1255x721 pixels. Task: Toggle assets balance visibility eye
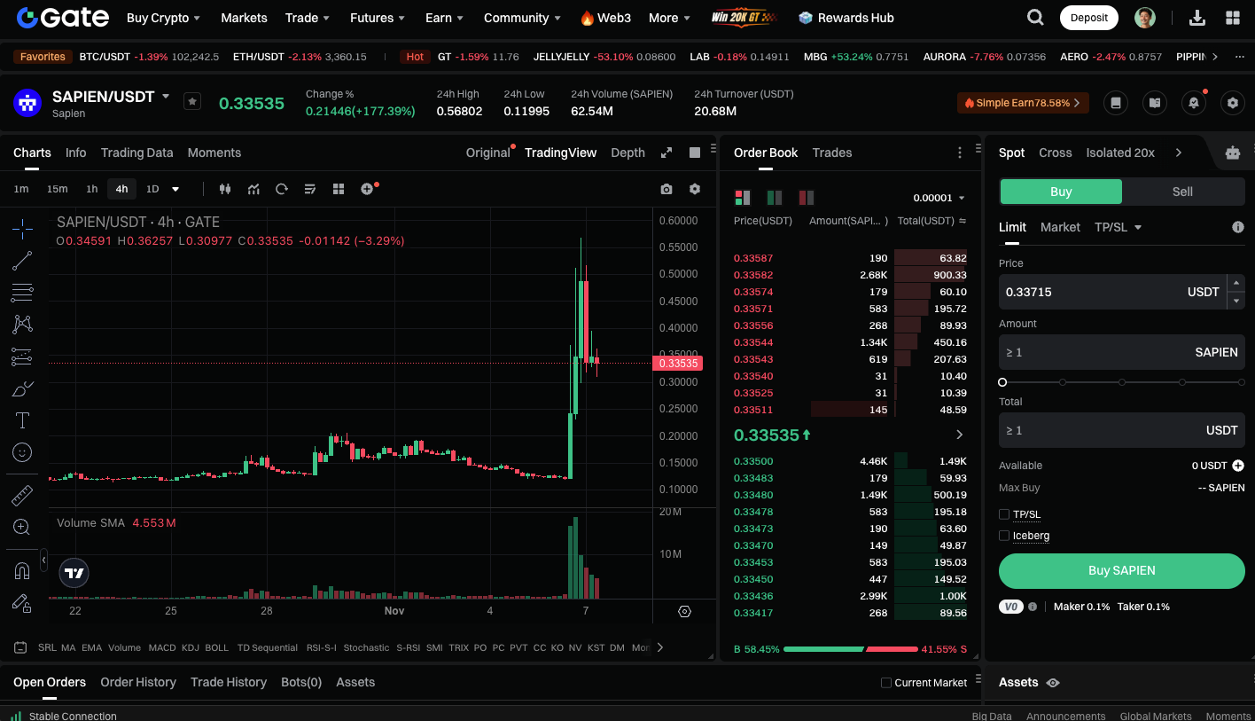click(x=1053, y=683)
